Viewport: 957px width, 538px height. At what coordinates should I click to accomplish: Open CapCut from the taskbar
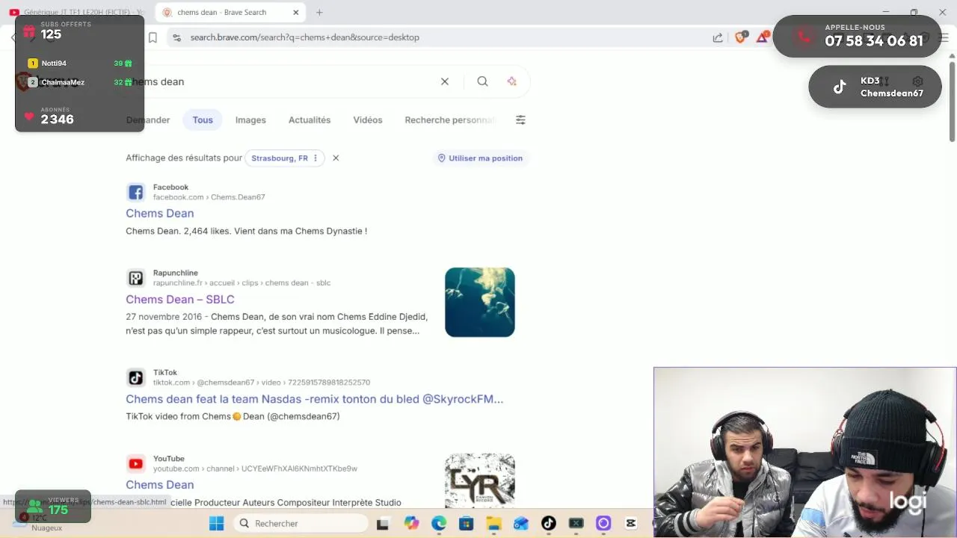[631, 524]
